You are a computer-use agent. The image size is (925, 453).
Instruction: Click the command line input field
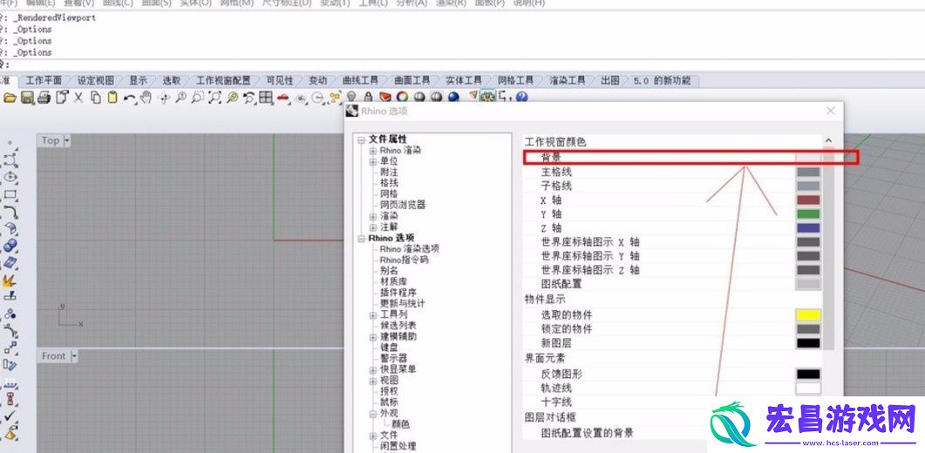462,64
